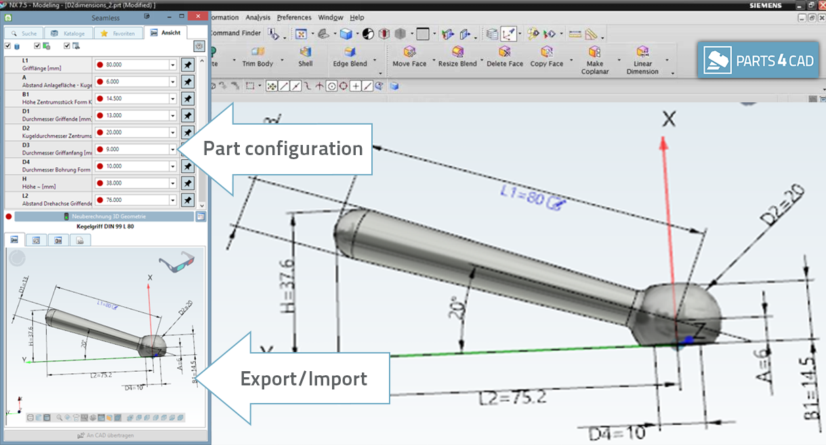826x445 pixels.
Task: Activate the Edge Blend tool
Action: tap(350, 56)
